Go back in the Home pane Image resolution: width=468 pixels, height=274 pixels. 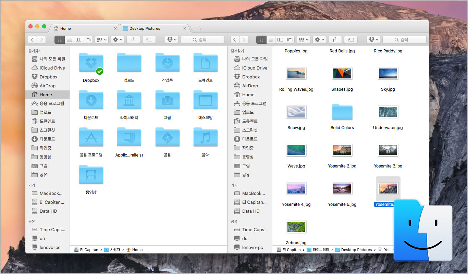click(x=32, y=40)
